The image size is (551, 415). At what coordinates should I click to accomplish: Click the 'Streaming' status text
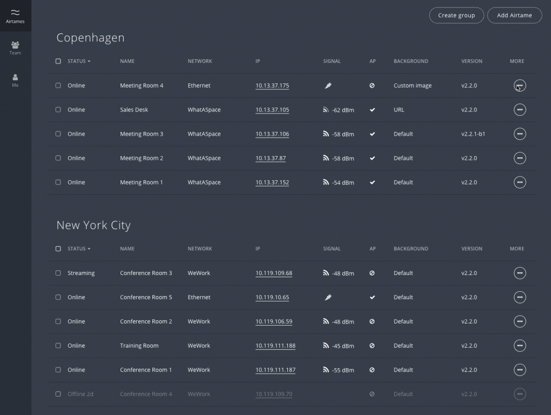click(81, 273)
